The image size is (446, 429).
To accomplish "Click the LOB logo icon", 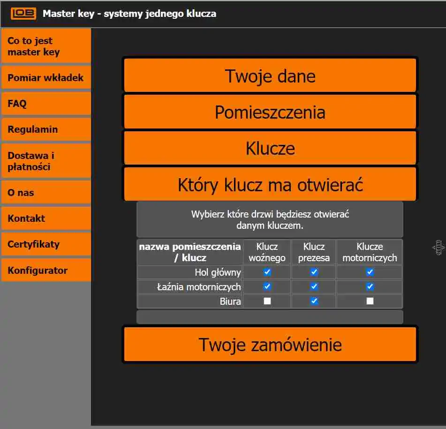I will (x=23, y=13).
